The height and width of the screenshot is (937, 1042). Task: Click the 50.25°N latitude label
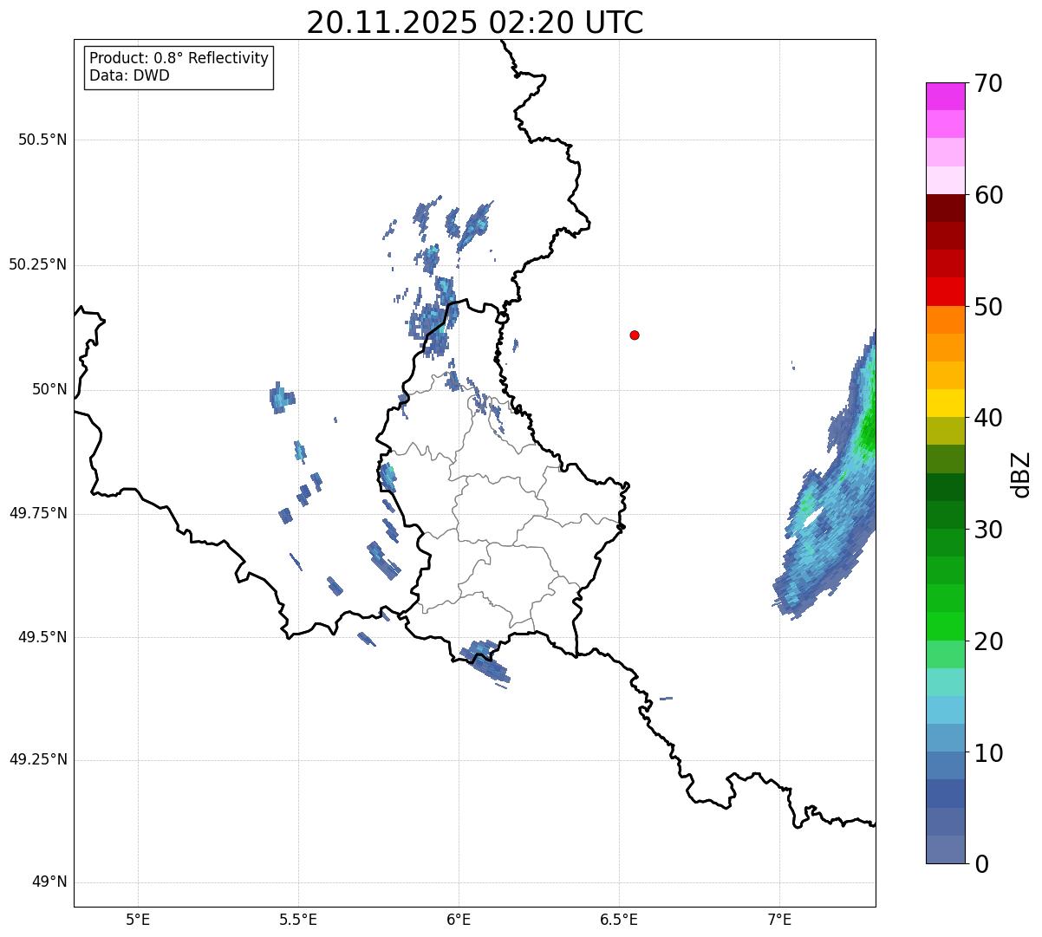click(38, 264)
